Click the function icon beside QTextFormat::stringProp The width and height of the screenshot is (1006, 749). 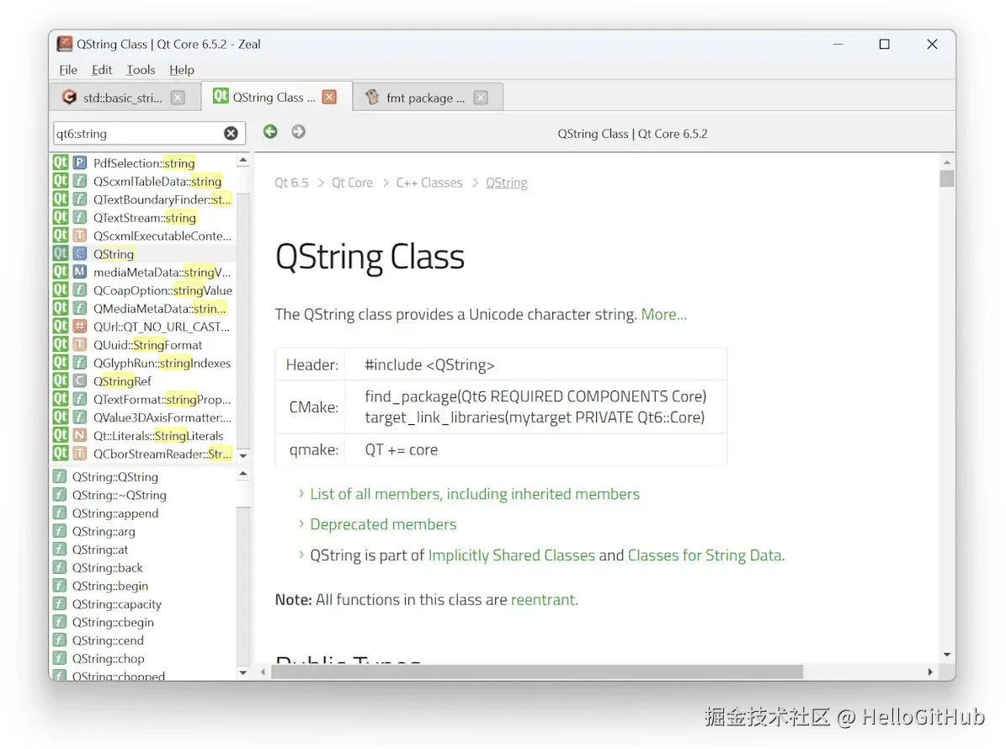[x=80, y=400]
